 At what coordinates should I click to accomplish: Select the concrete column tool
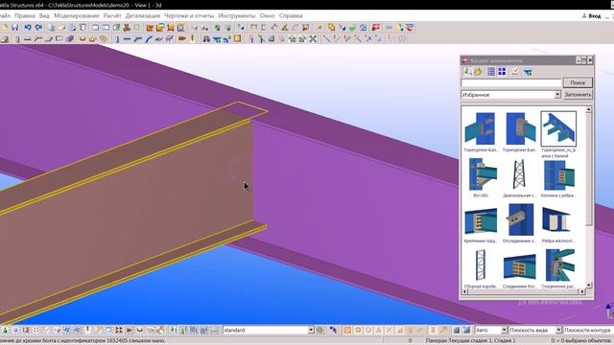pos(17,38)
